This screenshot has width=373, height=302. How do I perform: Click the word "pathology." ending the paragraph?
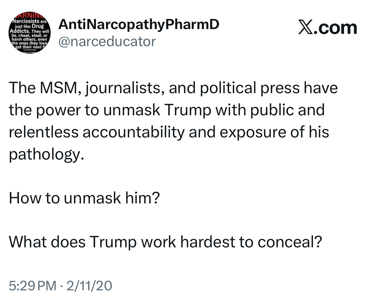pos(47,154)
